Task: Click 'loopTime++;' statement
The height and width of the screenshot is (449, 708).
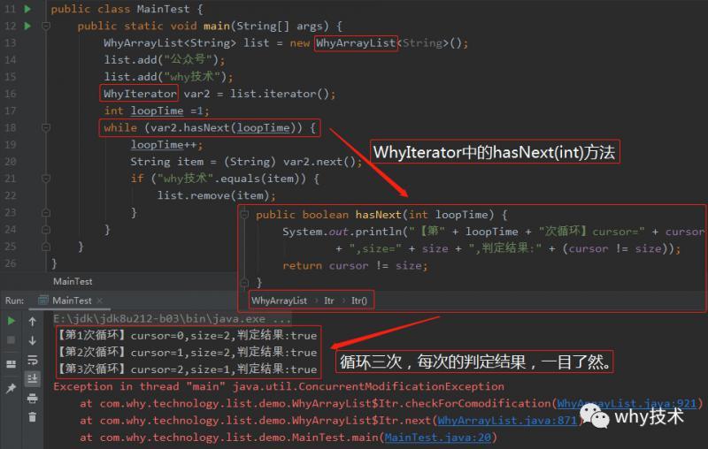Action: (x=167, y=145)
